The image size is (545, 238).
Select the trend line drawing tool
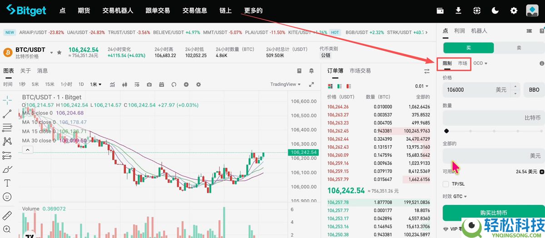pos(7,114)
